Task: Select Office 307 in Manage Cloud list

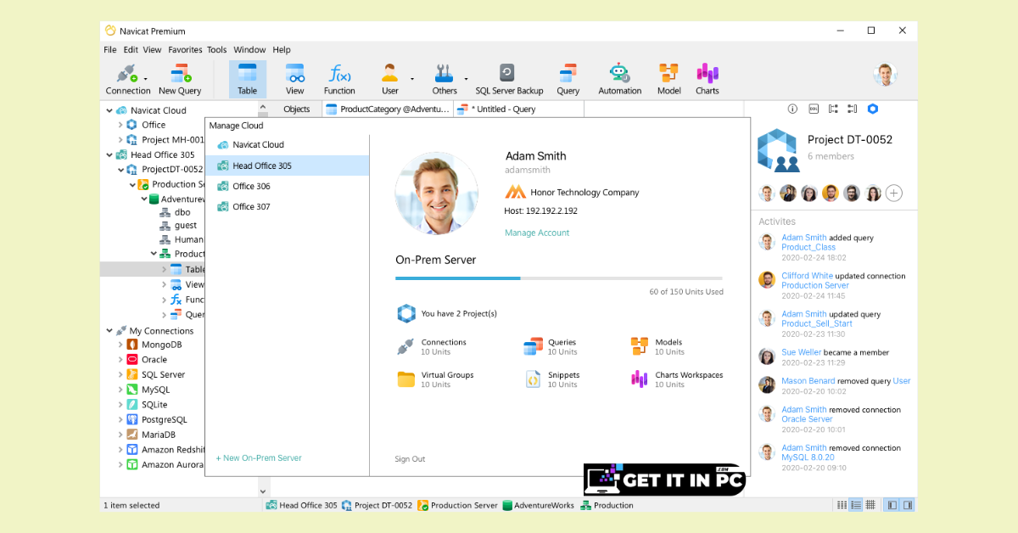Action: [x=287, y=206]
